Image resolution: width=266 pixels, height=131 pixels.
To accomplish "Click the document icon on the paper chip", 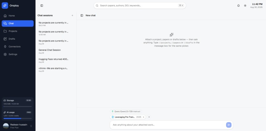I will tap(113, 117).
